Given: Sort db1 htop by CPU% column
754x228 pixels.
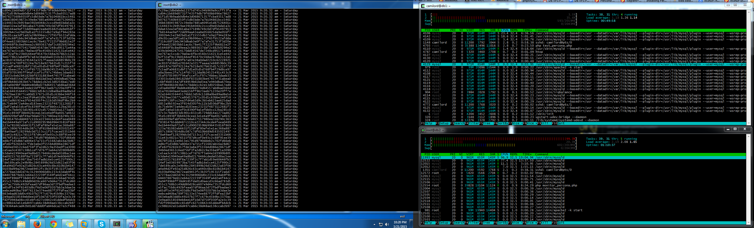Looking at the screenshot, I should click(x=505, y=30).
